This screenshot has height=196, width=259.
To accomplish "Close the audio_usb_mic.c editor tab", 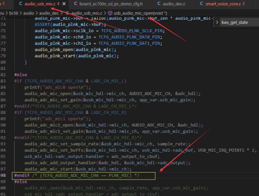I will [x=64, y=4].
